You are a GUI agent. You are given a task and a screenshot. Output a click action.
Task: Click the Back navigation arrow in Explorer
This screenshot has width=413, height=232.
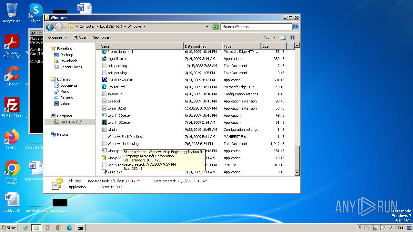[x=50, y=27]
